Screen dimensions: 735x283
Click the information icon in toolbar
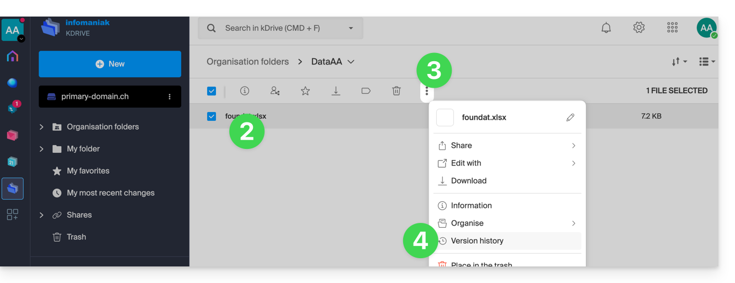[x=245, y=91]
